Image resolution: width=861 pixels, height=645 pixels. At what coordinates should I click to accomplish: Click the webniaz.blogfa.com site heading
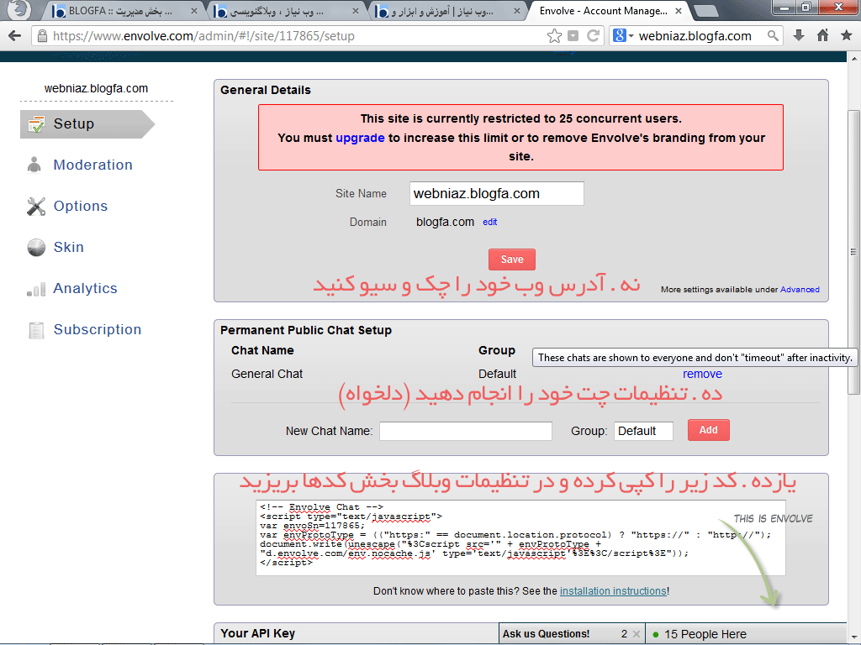pos(96,88)
